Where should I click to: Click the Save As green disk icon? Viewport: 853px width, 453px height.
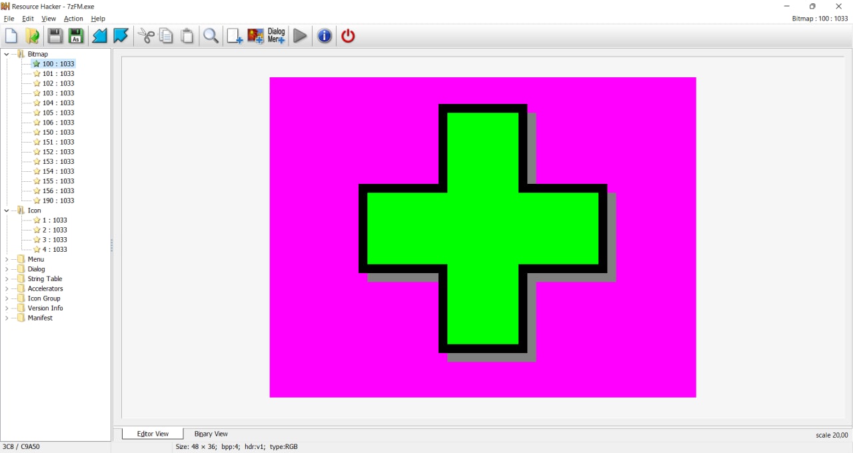tap(76, 36)
